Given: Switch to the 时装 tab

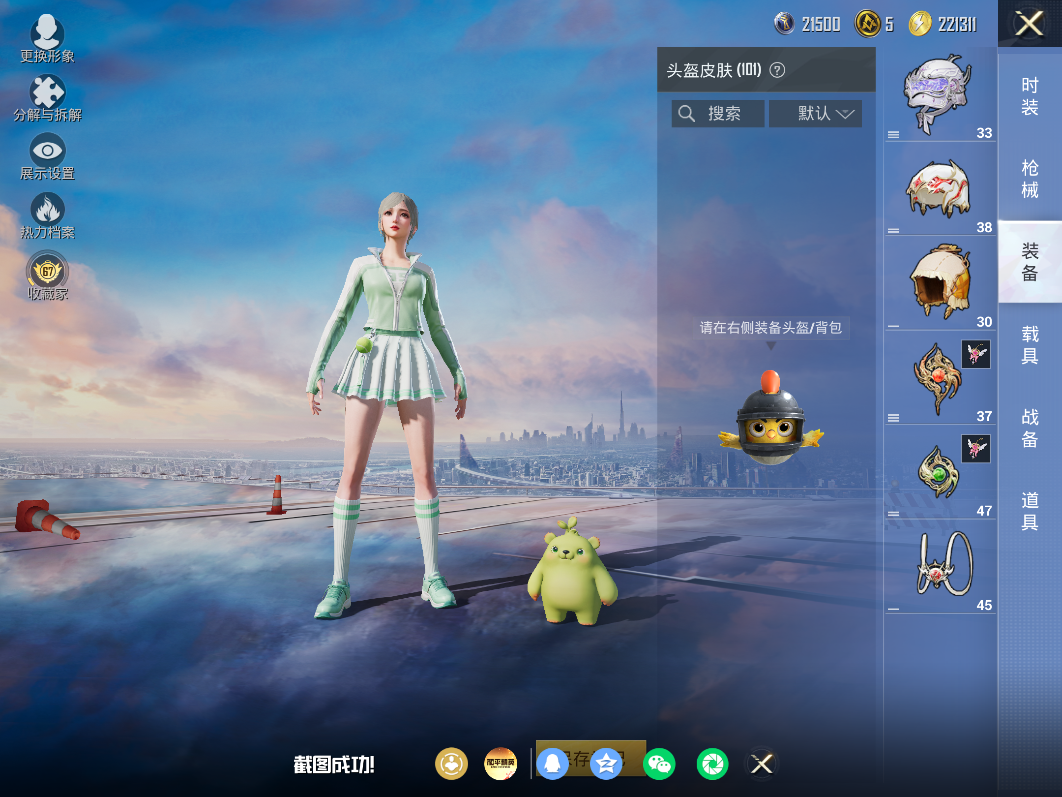Looking at the screenshot, I should tap(1030, 96).
